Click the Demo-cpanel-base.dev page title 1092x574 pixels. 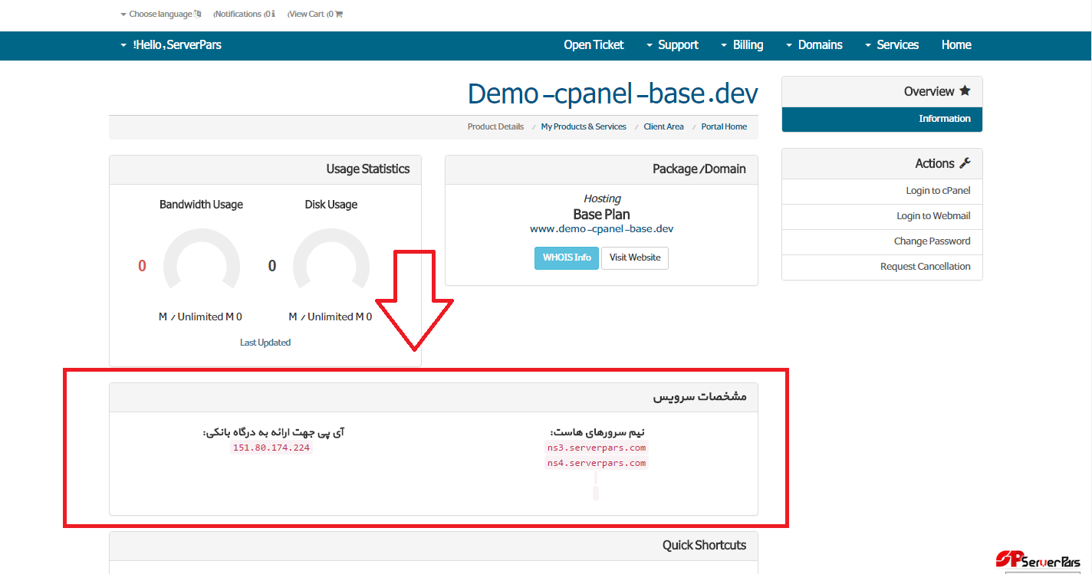(x=613, y=93)
